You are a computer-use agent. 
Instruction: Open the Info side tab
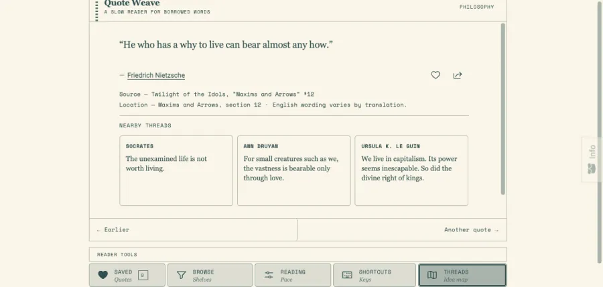coord(592,160)
